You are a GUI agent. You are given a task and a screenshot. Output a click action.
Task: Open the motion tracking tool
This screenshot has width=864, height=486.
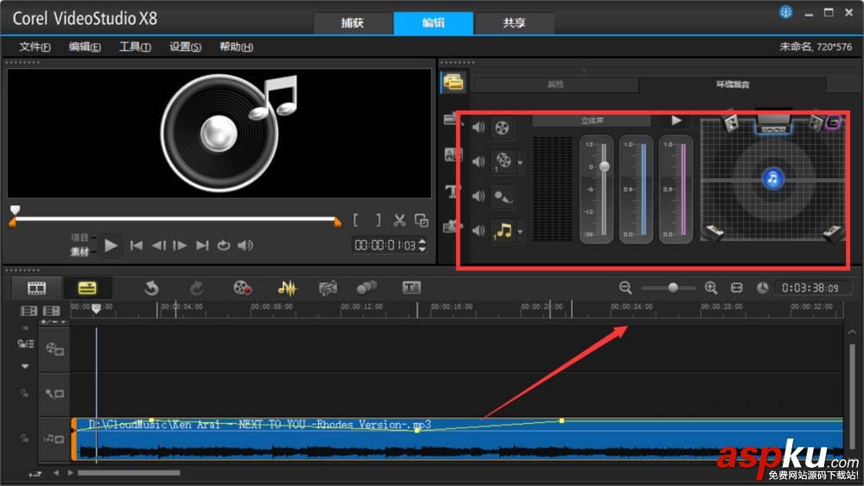coord(366,287)
